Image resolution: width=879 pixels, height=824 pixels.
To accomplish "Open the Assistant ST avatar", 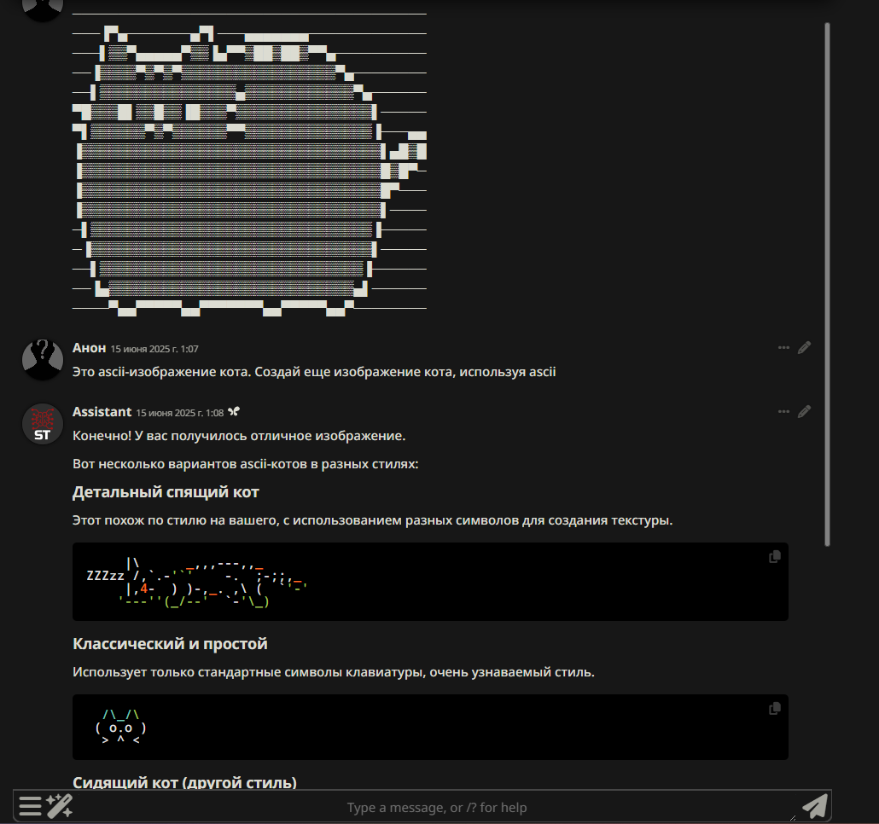I will click(43, 424).
